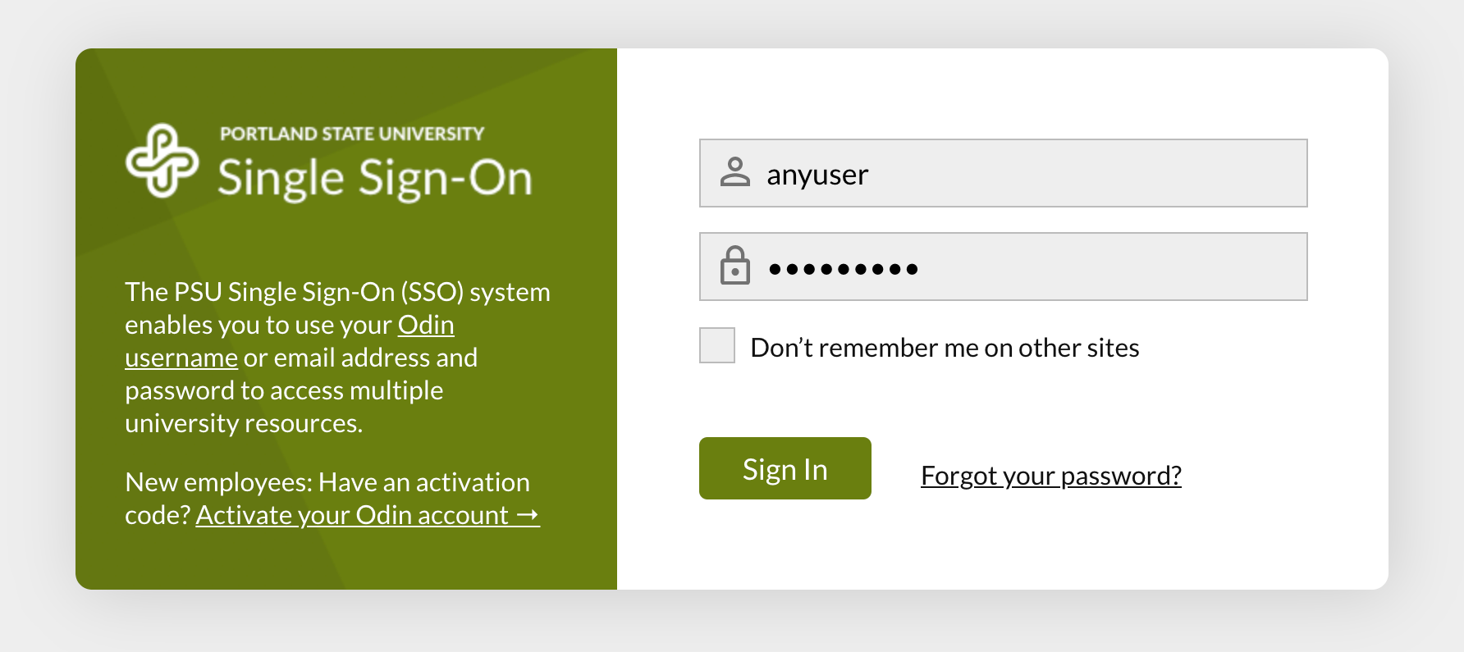Click the Portland State University interlocking logo
Viewport: 1464px width, 652px height.
[x=162, y=161]
